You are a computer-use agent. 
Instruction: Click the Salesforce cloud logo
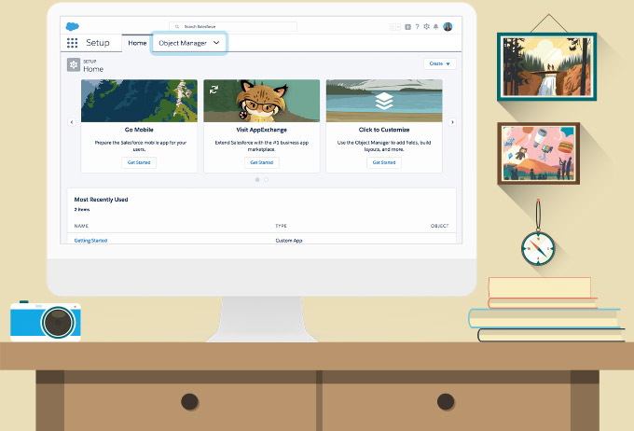[x=73, y=27]
